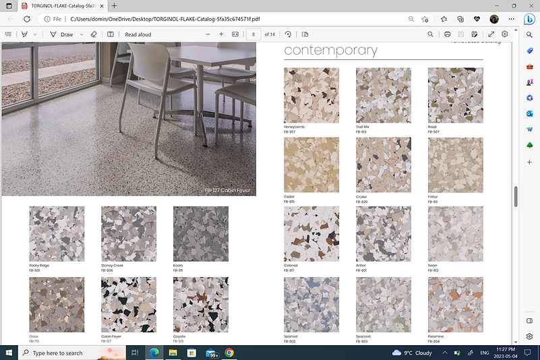Select the Colonial flake swatch
540x360 pixels.
click(x=311, y=234)
